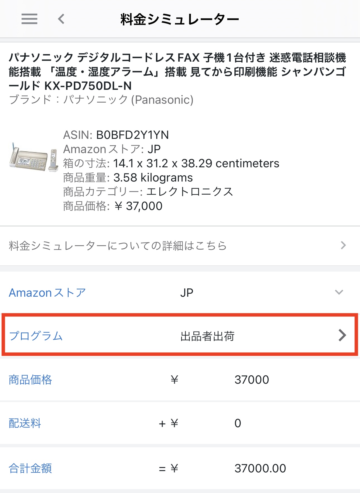Viewport: 360px width, 493px height.
Task: Tap the 商品価格 label
Action: [30, 380]
